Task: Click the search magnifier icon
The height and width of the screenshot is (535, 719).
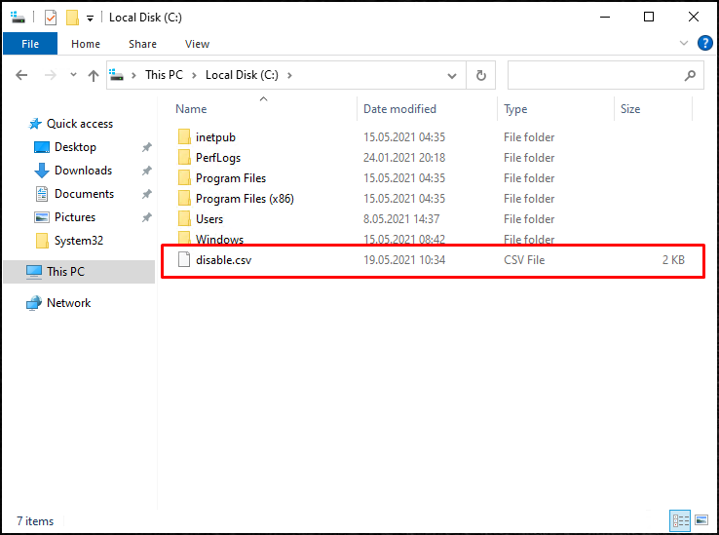Action: click(x=690, y=75)
